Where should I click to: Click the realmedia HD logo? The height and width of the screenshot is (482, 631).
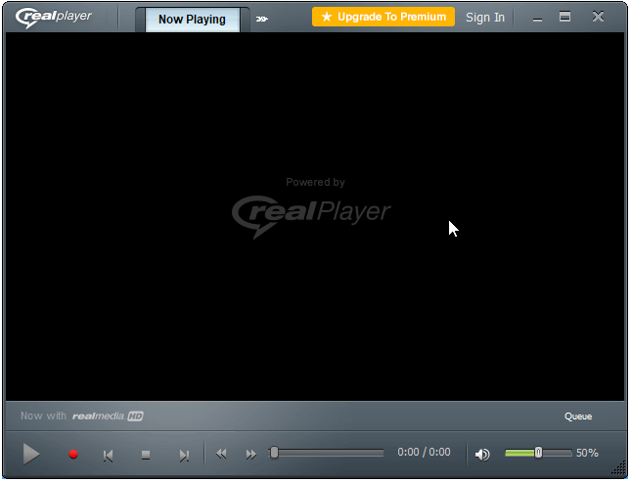[108, 416]
